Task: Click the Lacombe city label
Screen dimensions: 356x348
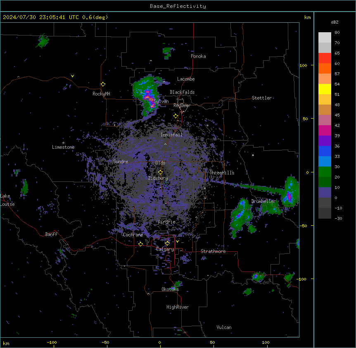Action: click(186, 79)
